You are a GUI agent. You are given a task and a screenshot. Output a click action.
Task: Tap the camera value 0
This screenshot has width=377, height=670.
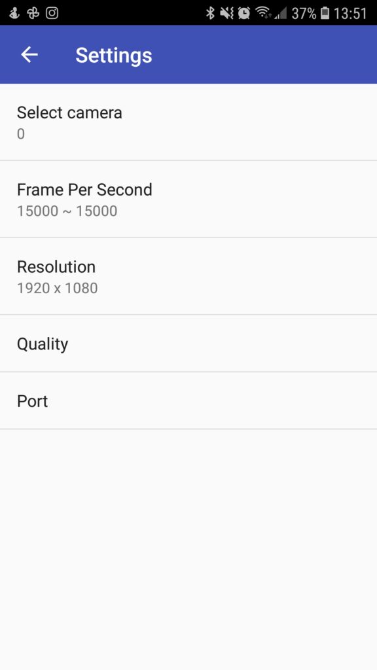[x=20, y=134]
